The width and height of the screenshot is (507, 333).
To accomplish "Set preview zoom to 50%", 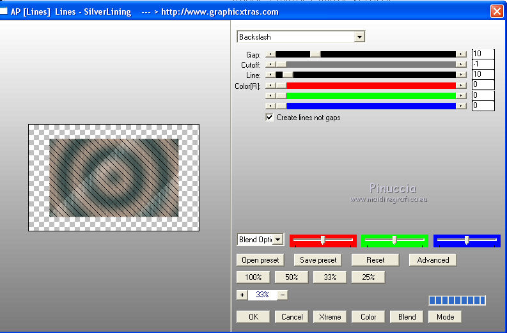I will (x=292, y=277).
